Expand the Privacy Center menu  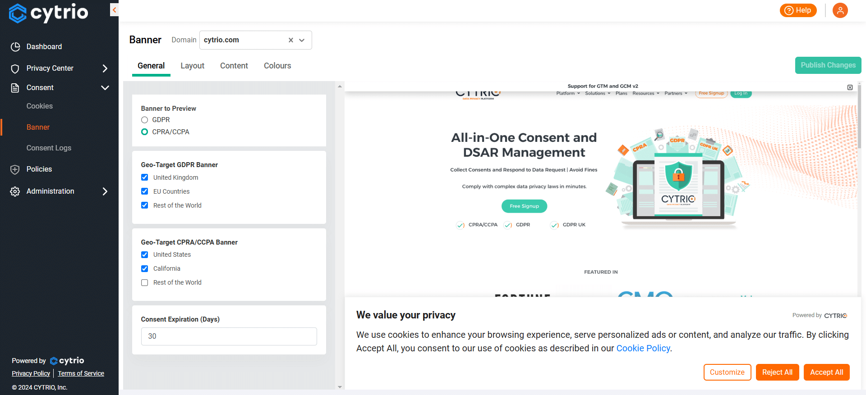point(105,68)
